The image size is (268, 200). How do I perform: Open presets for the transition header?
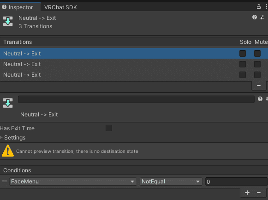click(262, 17)
